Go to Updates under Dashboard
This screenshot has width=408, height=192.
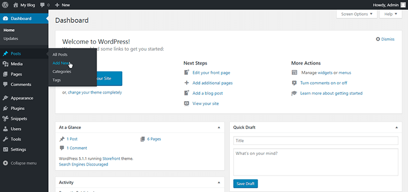(11, 39)
